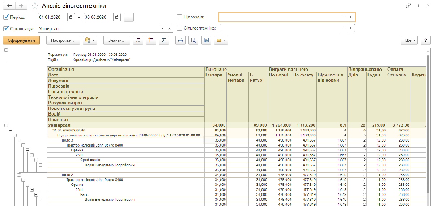The image size is (434, 206).
Task: Clear the Сільгосптехніка field with X
Action: pos(351,28)
